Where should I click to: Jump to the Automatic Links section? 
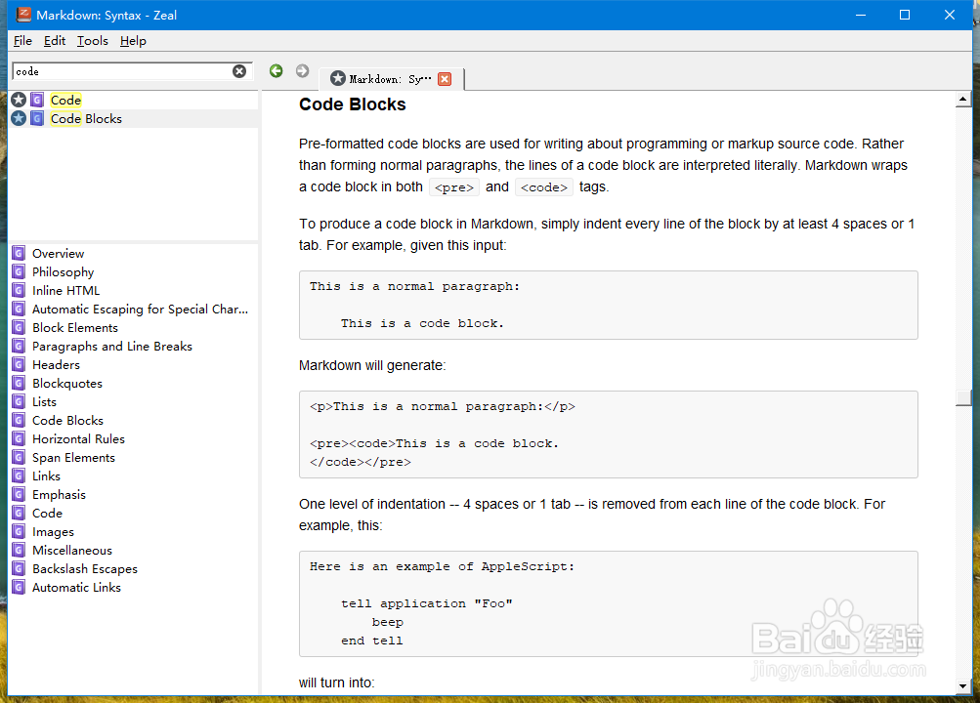pos(76,588)
